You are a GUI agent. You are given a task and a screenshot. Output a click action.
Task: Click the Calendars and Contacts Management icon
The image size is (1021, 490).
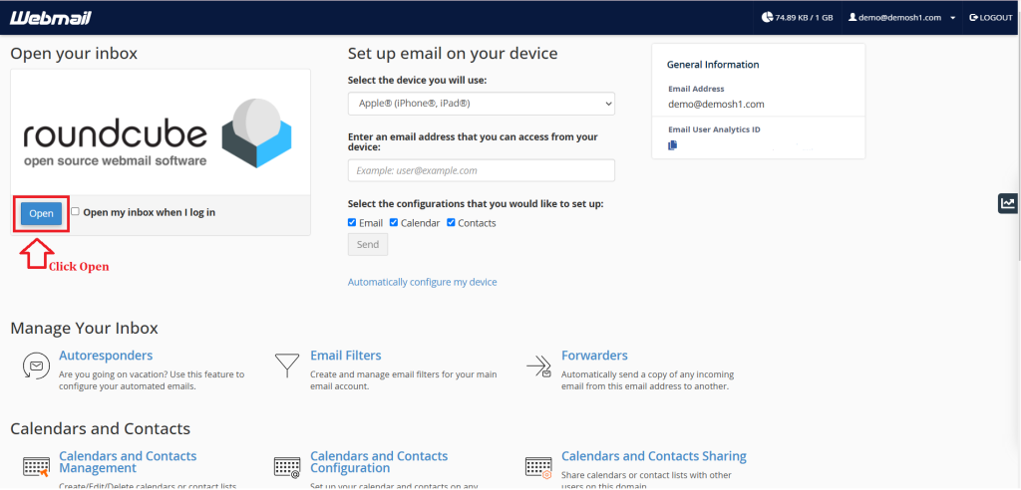36,467
